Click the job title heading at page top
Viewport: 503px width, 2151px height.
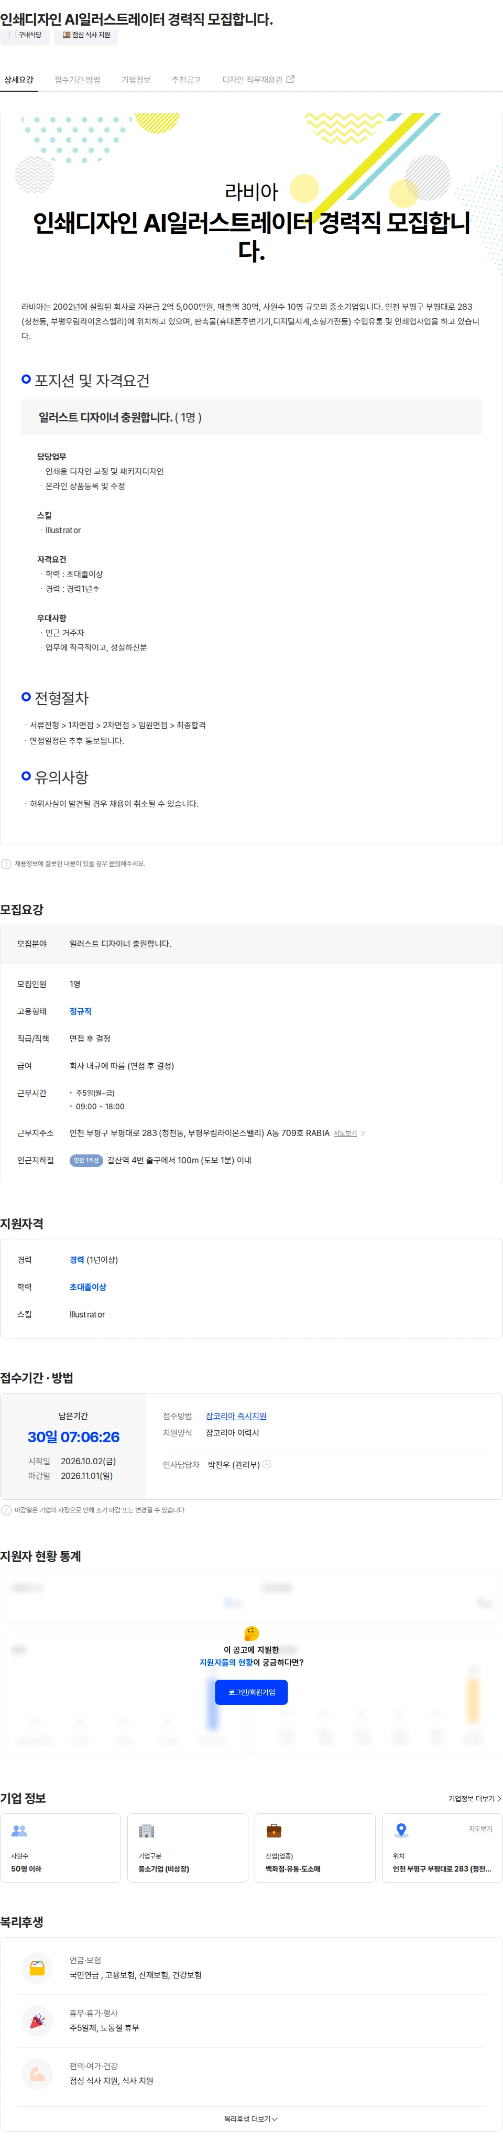137,18
